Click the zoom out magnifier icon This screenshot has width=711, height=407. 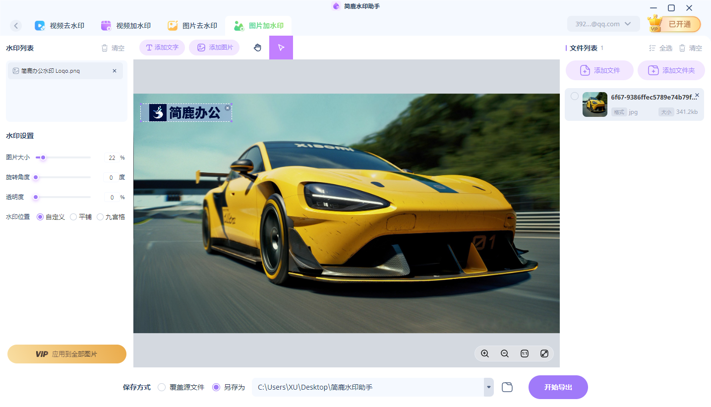coord(504,354)
